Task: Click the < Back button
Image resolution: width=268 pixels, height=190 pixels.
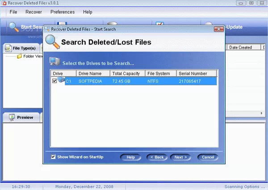Action: [x=157, y=157]
